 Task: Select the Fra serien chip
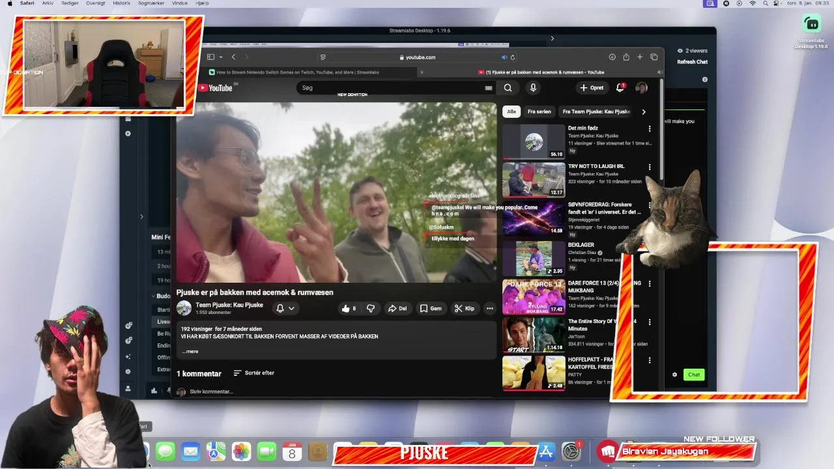pos(539,112)
